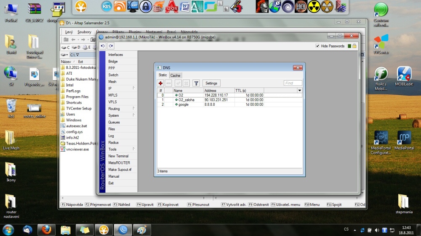Close the DNS window
This screenshot has height=236, width=421.
(x=298, y=68)
